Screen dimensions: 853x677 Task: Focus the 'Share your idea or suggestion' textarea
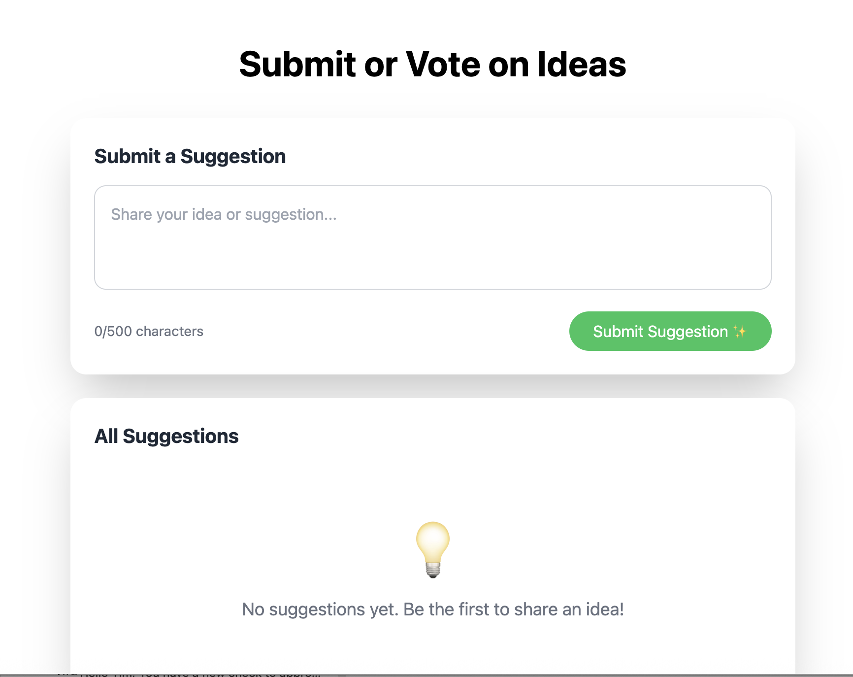(432, 237)
